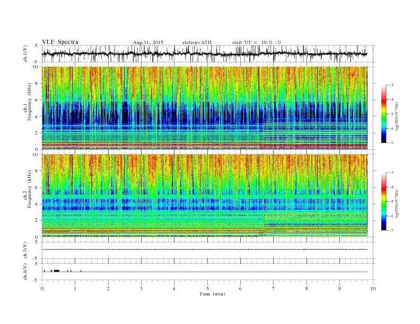420x324 pixels.
Task: Click the ch.1 PSD color bar
Action: pyautogui.click(x=384, y=114)
